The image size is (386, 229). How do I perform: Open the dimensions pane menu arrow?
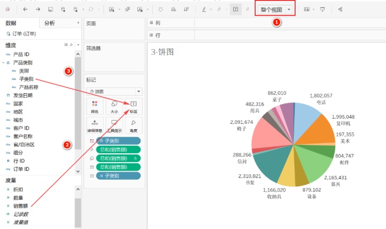coord(78,45)
